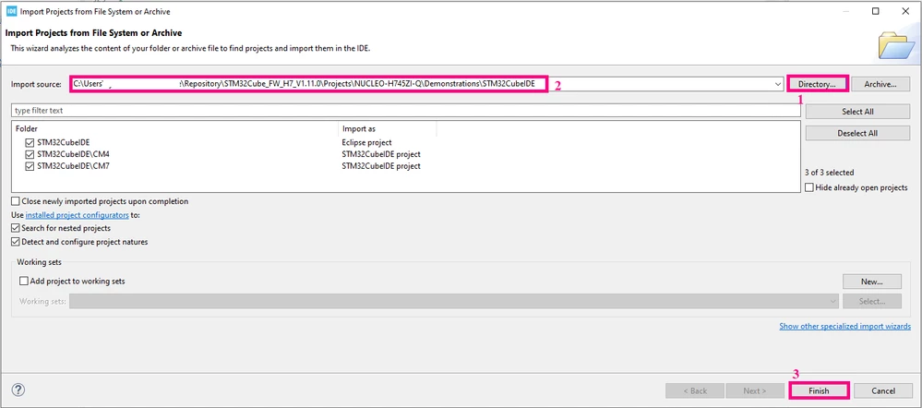Screen dimensions: 922x408
Task: Select STM32CubeIDE project cell in CM4 row
Action: (381, 154)
